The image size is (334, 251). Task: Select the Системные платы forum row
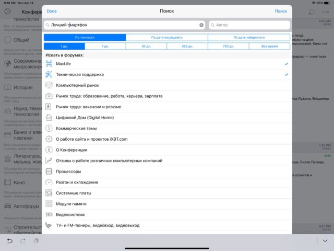[167, 193]
